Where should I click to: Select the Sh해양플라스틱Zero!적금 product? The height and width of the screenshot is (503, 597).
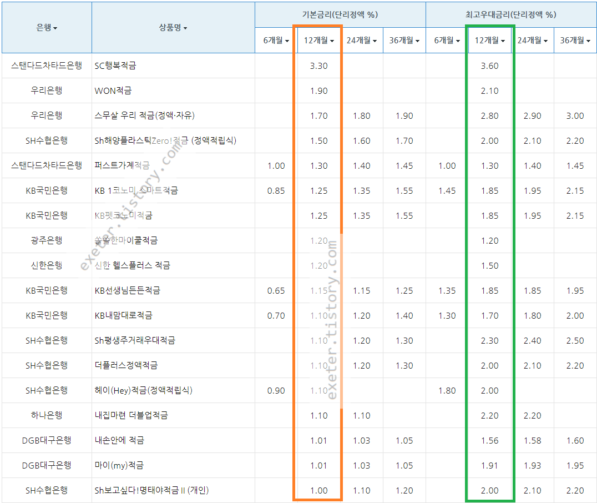(x=165, y=140)
